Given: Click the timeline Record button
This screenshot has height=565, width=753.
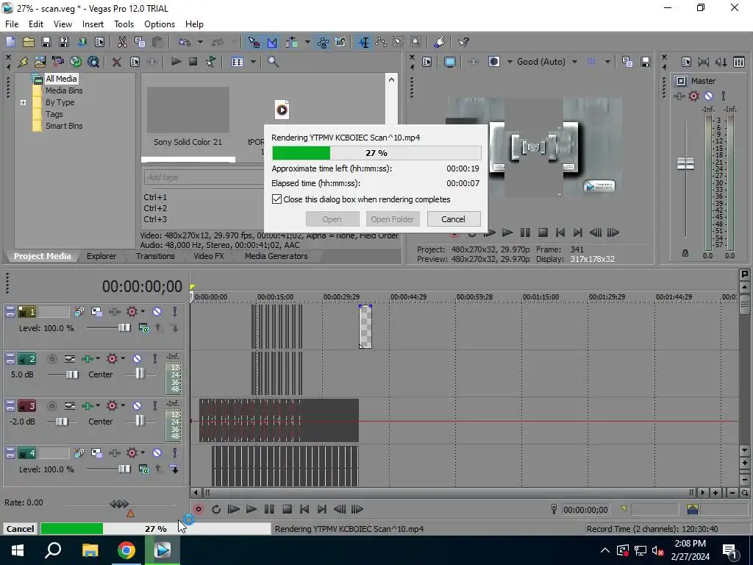Looking at the screenshot, I should point(199,509).
